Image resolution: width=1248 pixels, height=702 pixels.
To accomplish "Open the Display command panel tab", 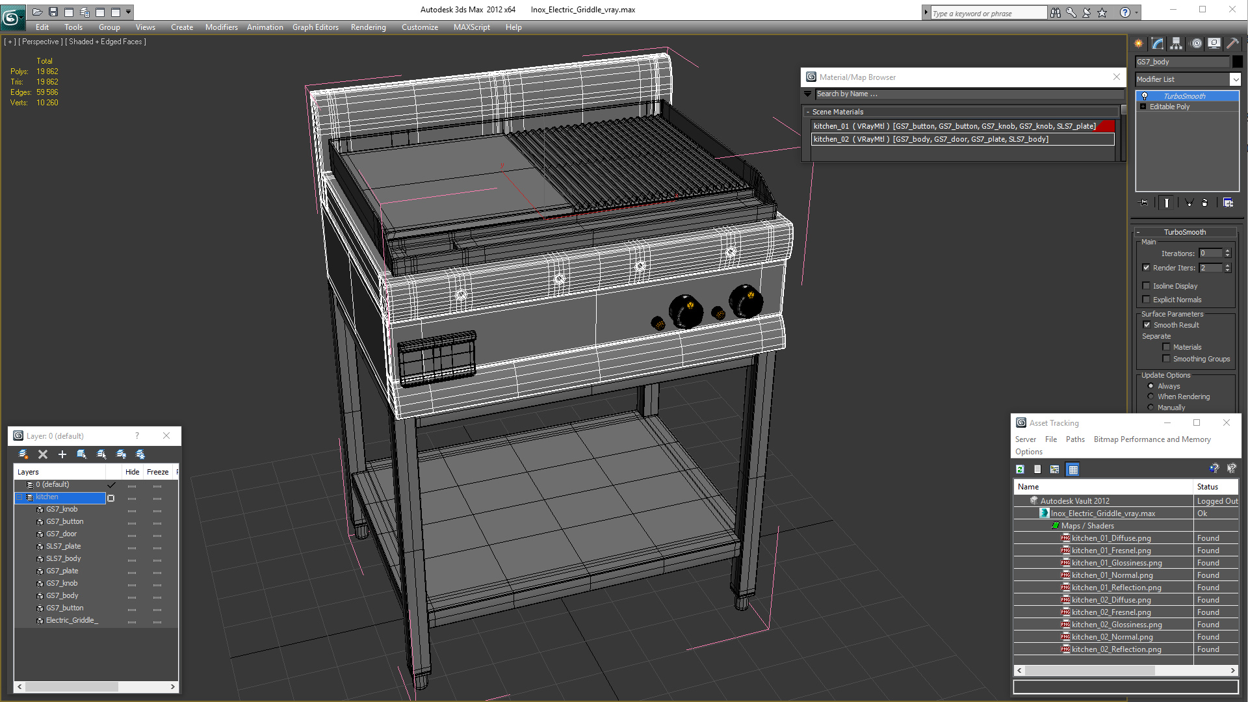I will pyautogui.click(x=1214, y=44).
